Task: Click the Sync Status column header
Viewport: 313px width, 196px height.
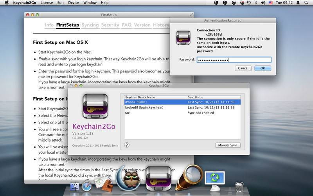Action: (x=214, y=97)
